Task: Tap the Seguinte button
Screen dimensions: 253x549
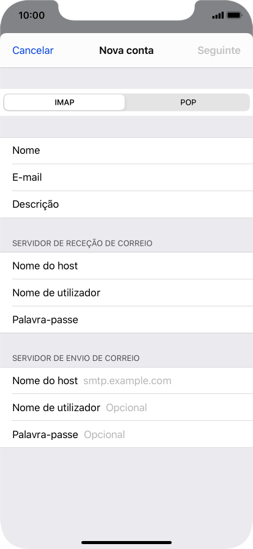Action: click(x=219, y=50)
